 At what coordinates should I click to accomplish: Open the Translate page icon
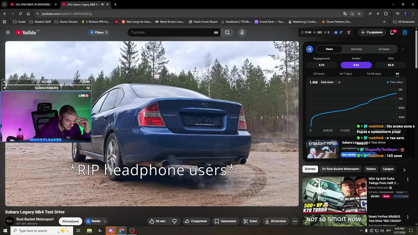345,14
